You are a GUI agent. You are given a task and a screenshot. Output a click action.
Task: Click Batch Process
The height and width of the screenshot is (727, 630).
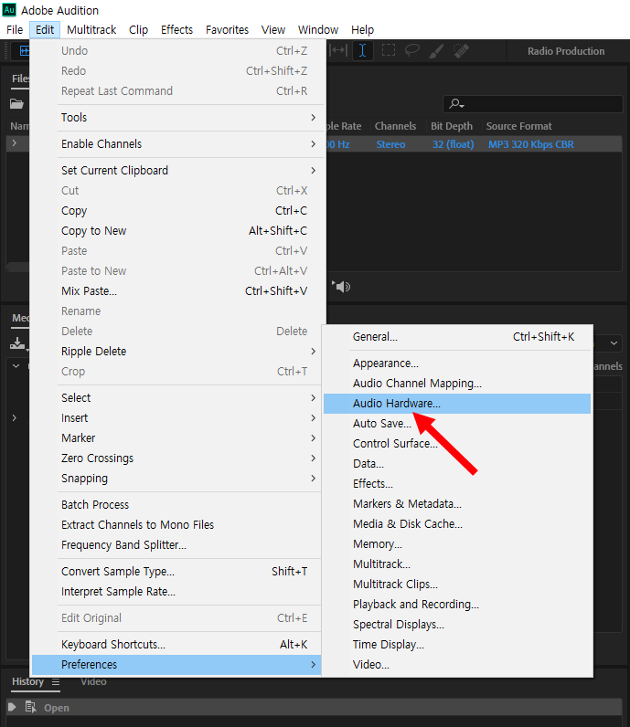(x=189, y=504)
